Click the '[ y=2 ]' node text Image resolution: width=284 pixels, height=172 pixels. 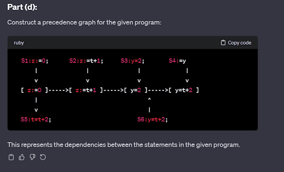(x=136, y=90)
